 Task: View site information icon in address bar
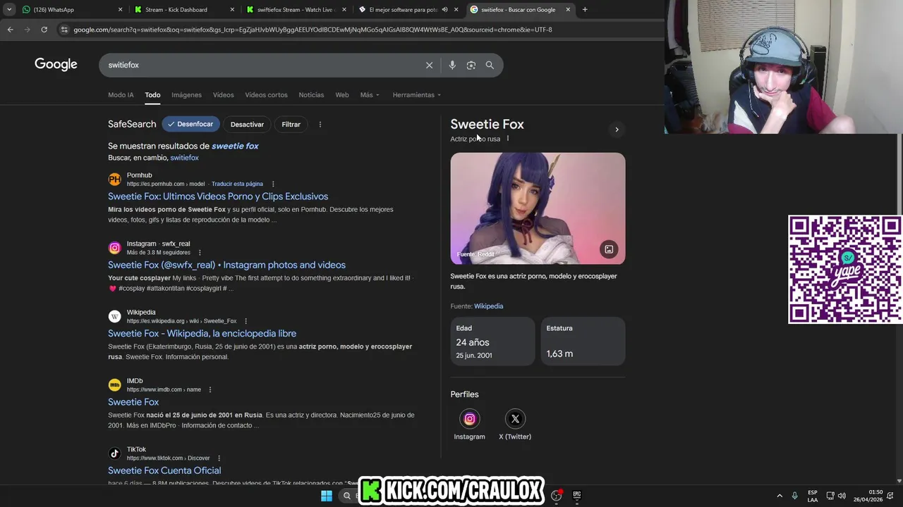pyautogui.click(x=64, y=30)
